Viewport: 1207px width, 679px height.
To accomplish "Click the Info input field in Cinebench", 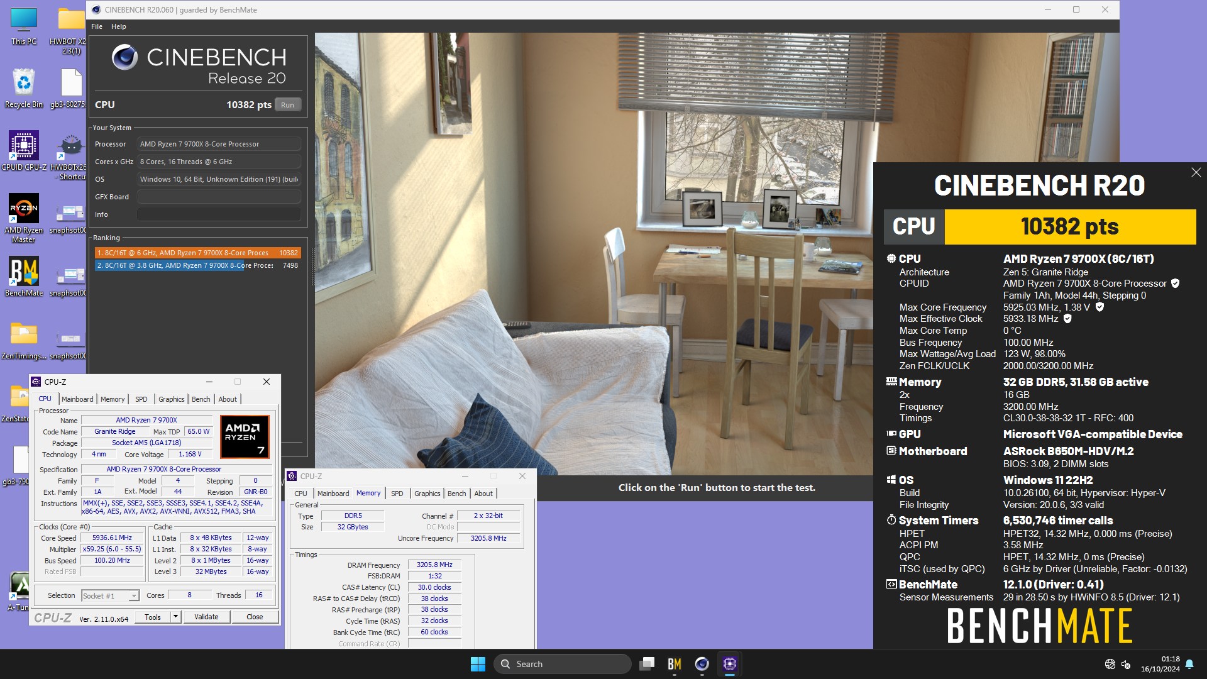I will click(x=219, y=214).
